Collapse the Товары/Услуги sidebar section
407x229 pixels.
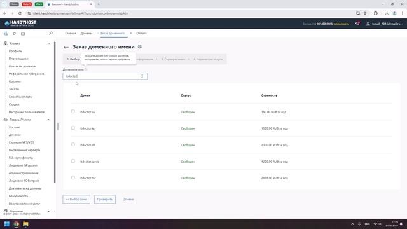pos(48,120)
